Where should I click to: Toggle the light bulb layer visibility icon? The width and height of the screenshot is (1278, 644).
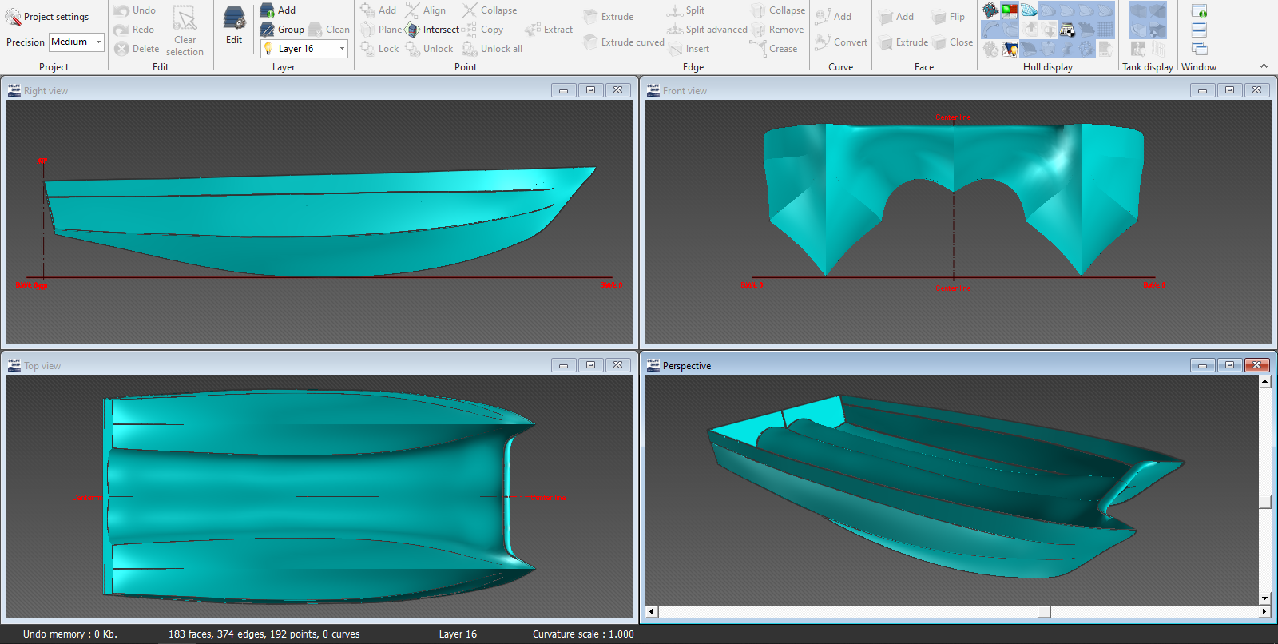tap(268, 49)
